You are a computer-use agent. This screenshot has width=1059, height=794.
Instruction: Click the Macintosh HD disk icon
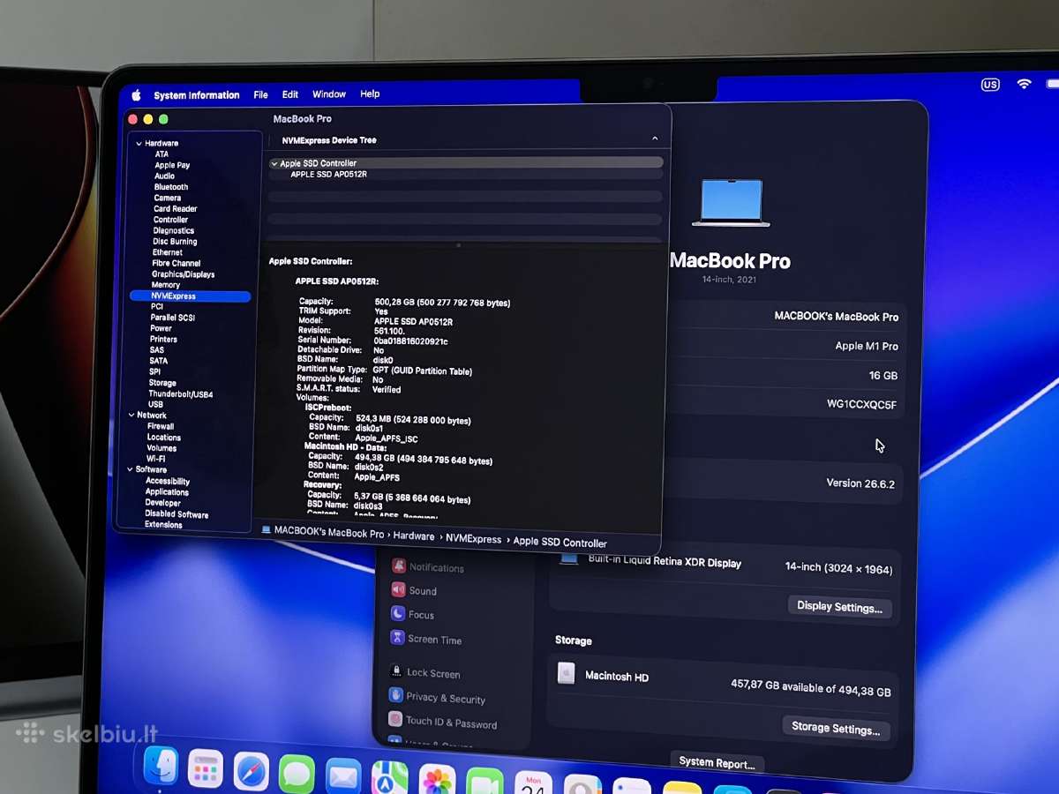[567, 673]
